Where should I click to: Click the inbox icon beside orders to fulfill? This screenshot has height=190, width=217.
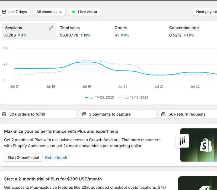pyautogui.click(x=4, y=114)
